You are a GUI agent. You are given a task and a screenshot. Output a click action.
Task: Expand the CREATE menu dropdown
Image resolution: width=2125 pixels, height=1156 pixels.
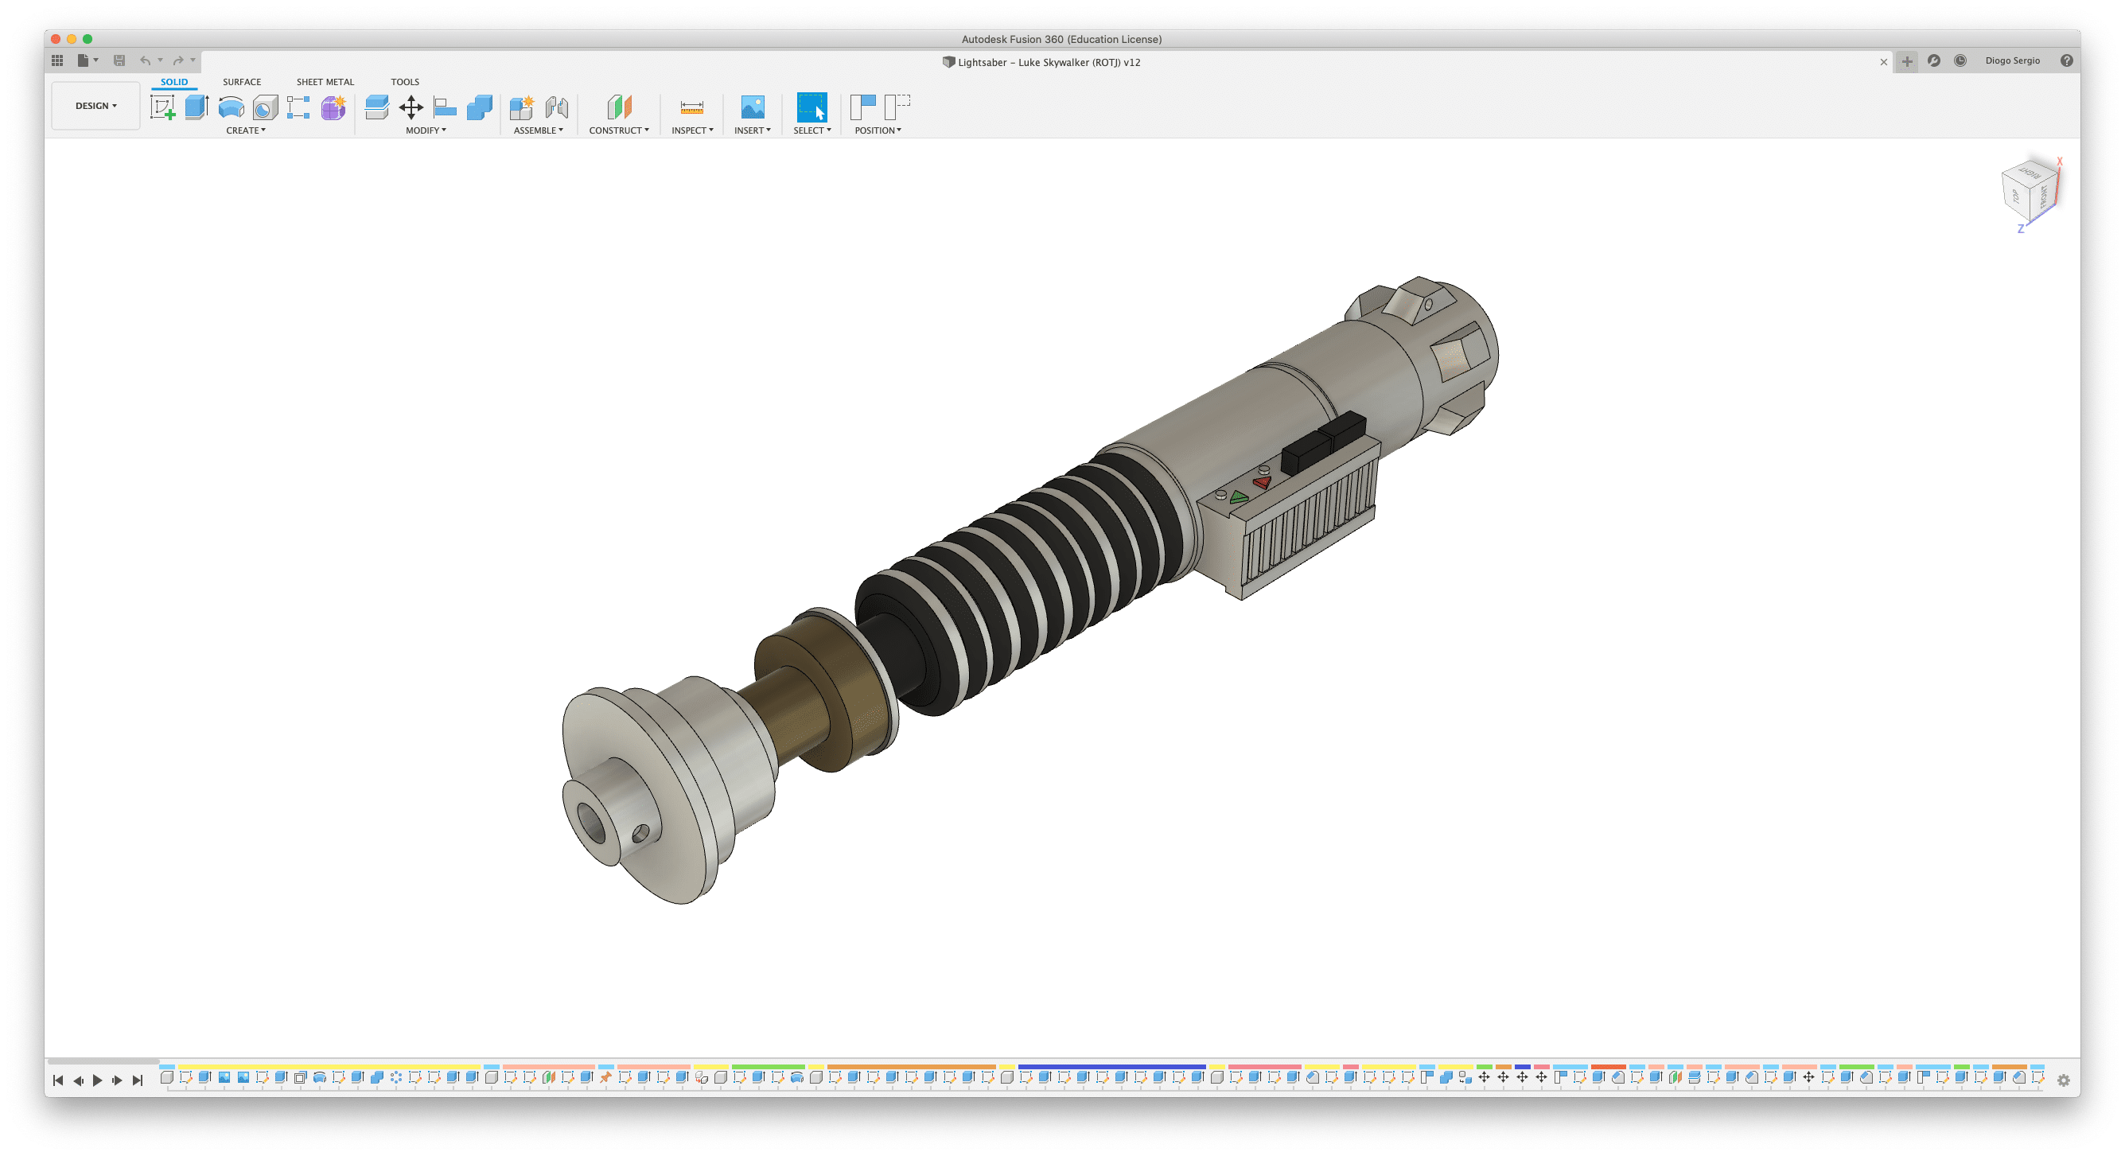246,130
